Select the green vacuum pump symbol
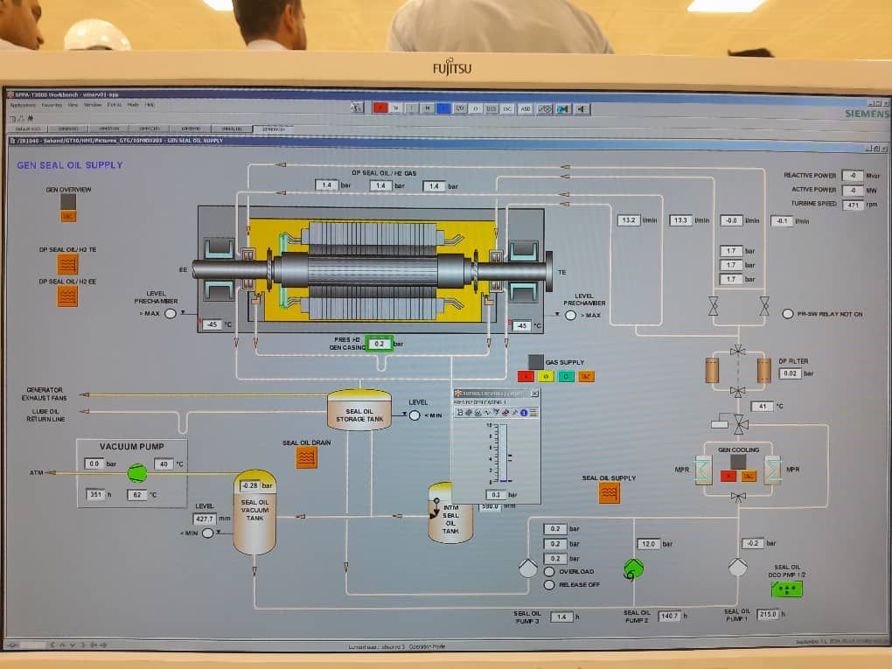The image size is (892, 669). [x=137, y=473]
